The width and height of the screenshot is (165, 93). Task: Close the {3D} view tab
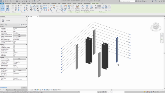coord(38,17)
